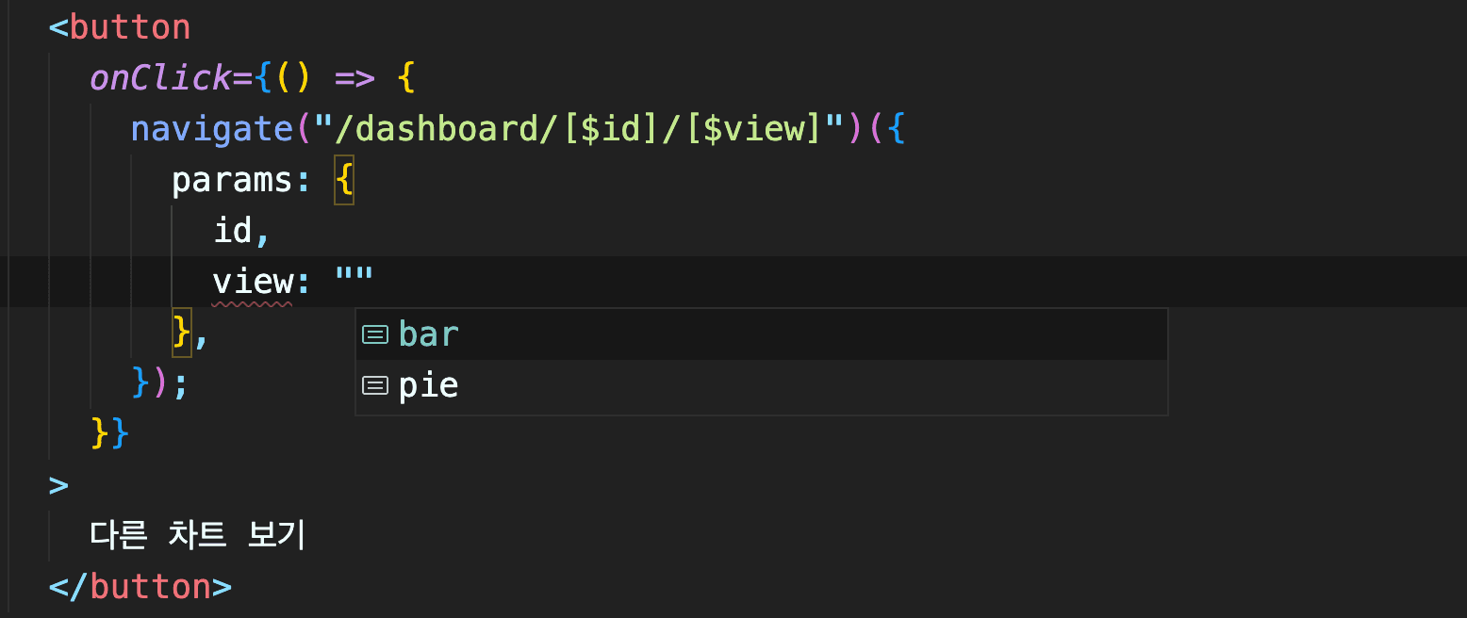The image size is (1467, 618).
Task: Click the closing }} of onClick handler
Action: pyautogui.click(x=109, y=433)
